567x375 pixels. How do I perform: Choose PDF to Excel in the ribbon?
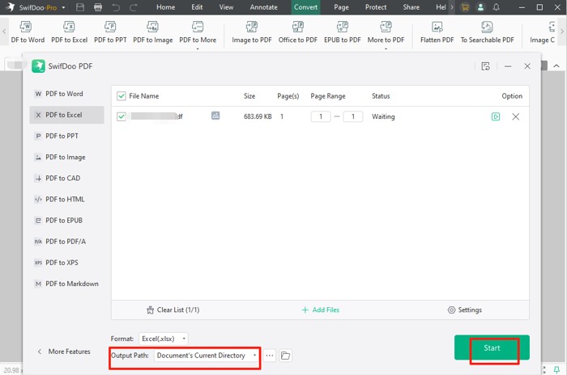pyautogui.click(x=69, y=32)
